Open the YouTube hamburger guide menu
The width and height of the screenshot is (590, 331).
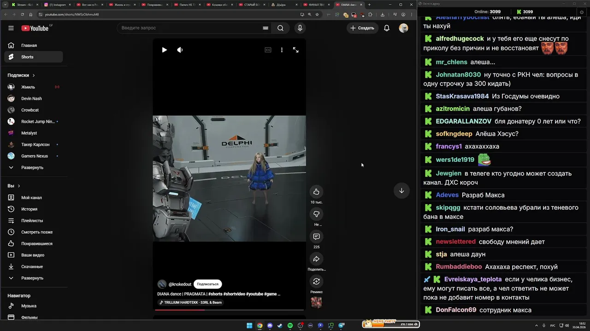[11, 28]
